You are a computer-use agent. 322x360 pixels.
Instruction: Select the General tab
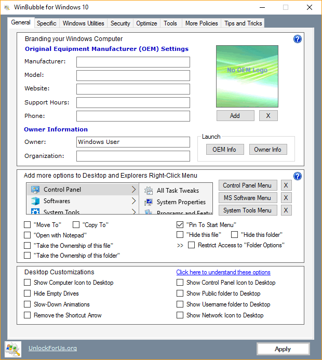(21, 22)
